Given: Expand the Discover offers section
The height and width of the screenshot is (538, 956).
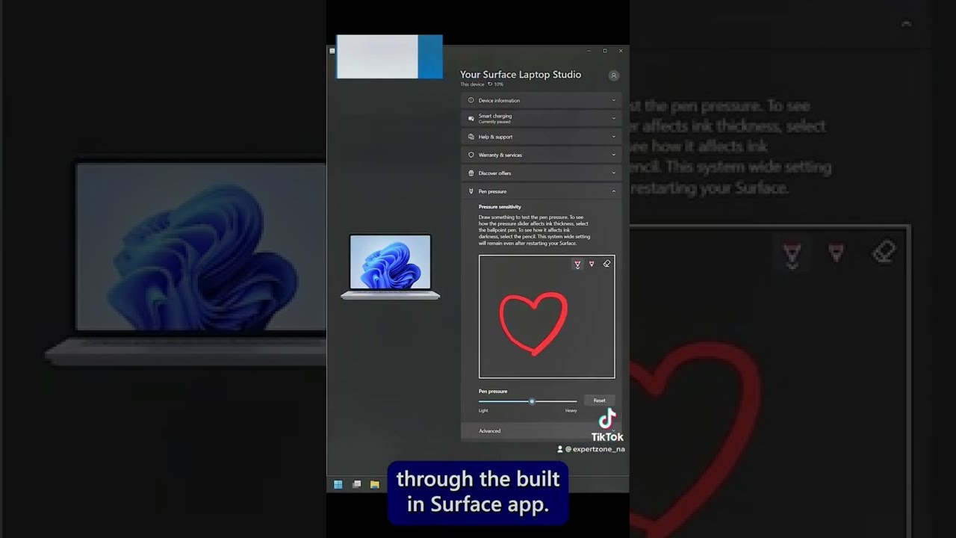Looking at the screenshot, I should (x=541, y=173).
